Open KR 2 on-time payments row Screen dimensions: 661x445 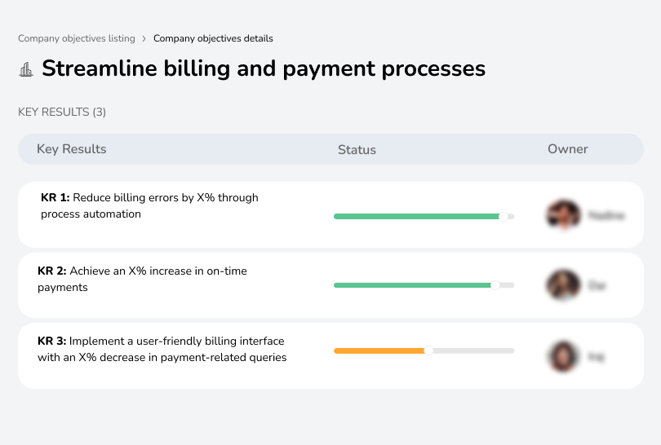[330, 285]
